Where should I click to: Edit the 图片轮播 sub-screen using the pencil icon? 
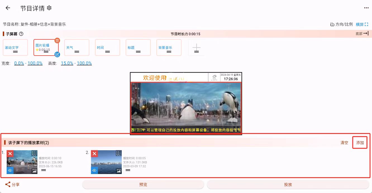point(57,55)
